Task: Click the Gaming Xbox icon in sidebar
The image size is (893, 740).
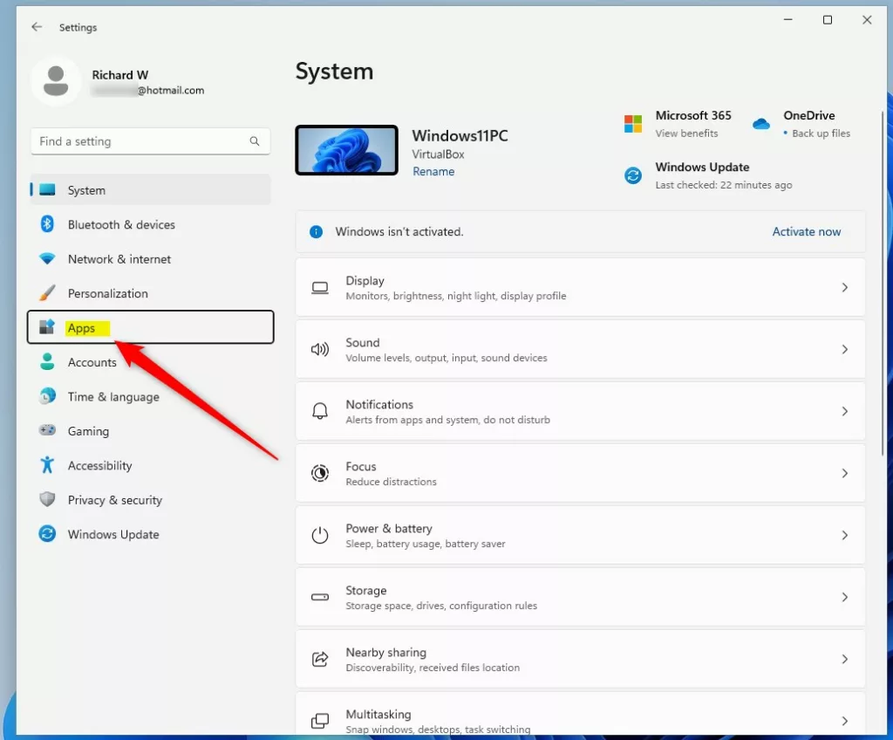Action: click(46, 430)
